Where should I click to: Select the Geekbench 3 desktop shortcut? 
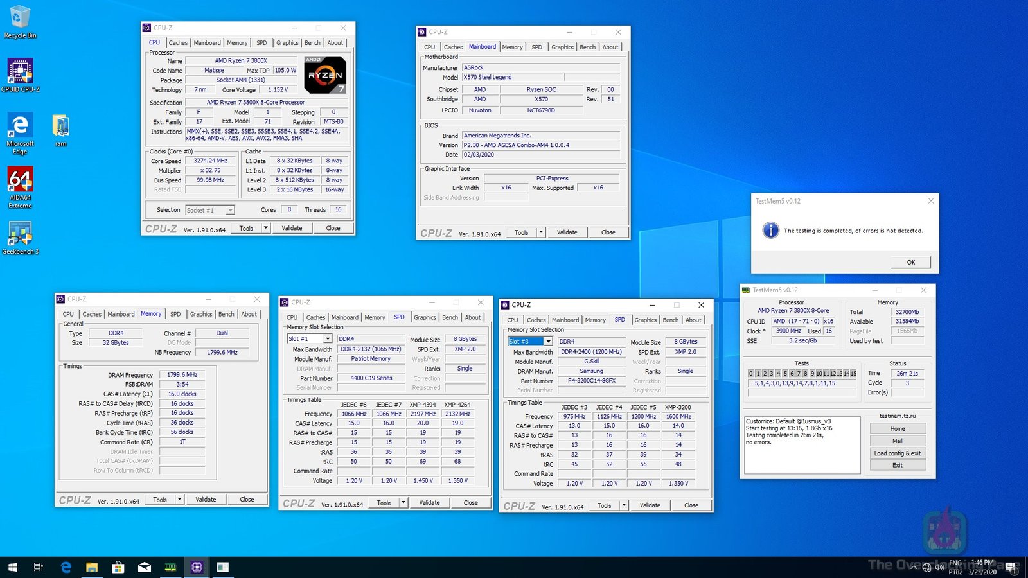[20, 236]
